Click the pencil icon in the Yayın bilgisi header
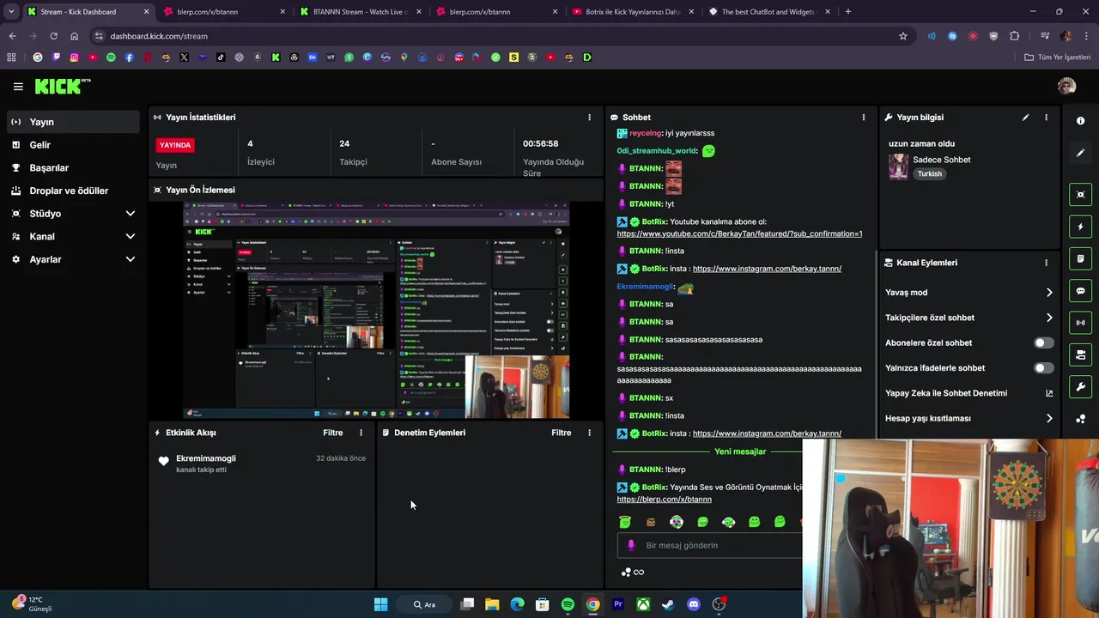The height and width of the screenshot is (618, 1099). tap(1025, 117)
